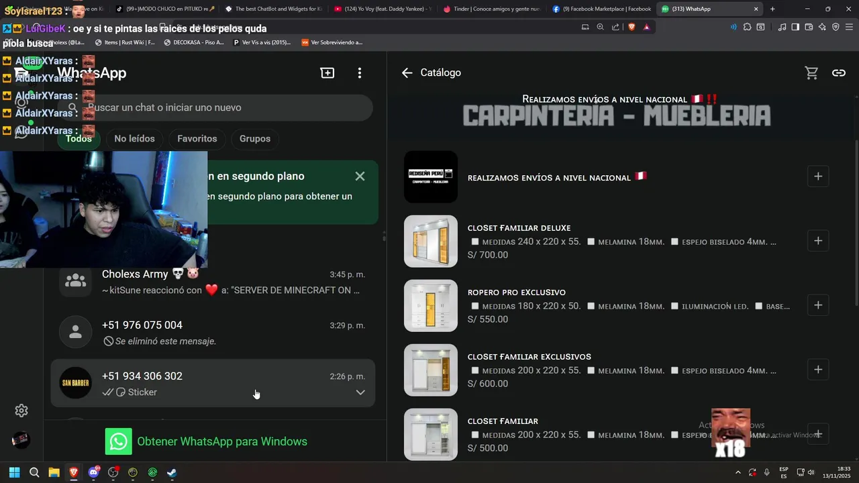
Task: Select the Favoritos chat filter
Action: 197,139
